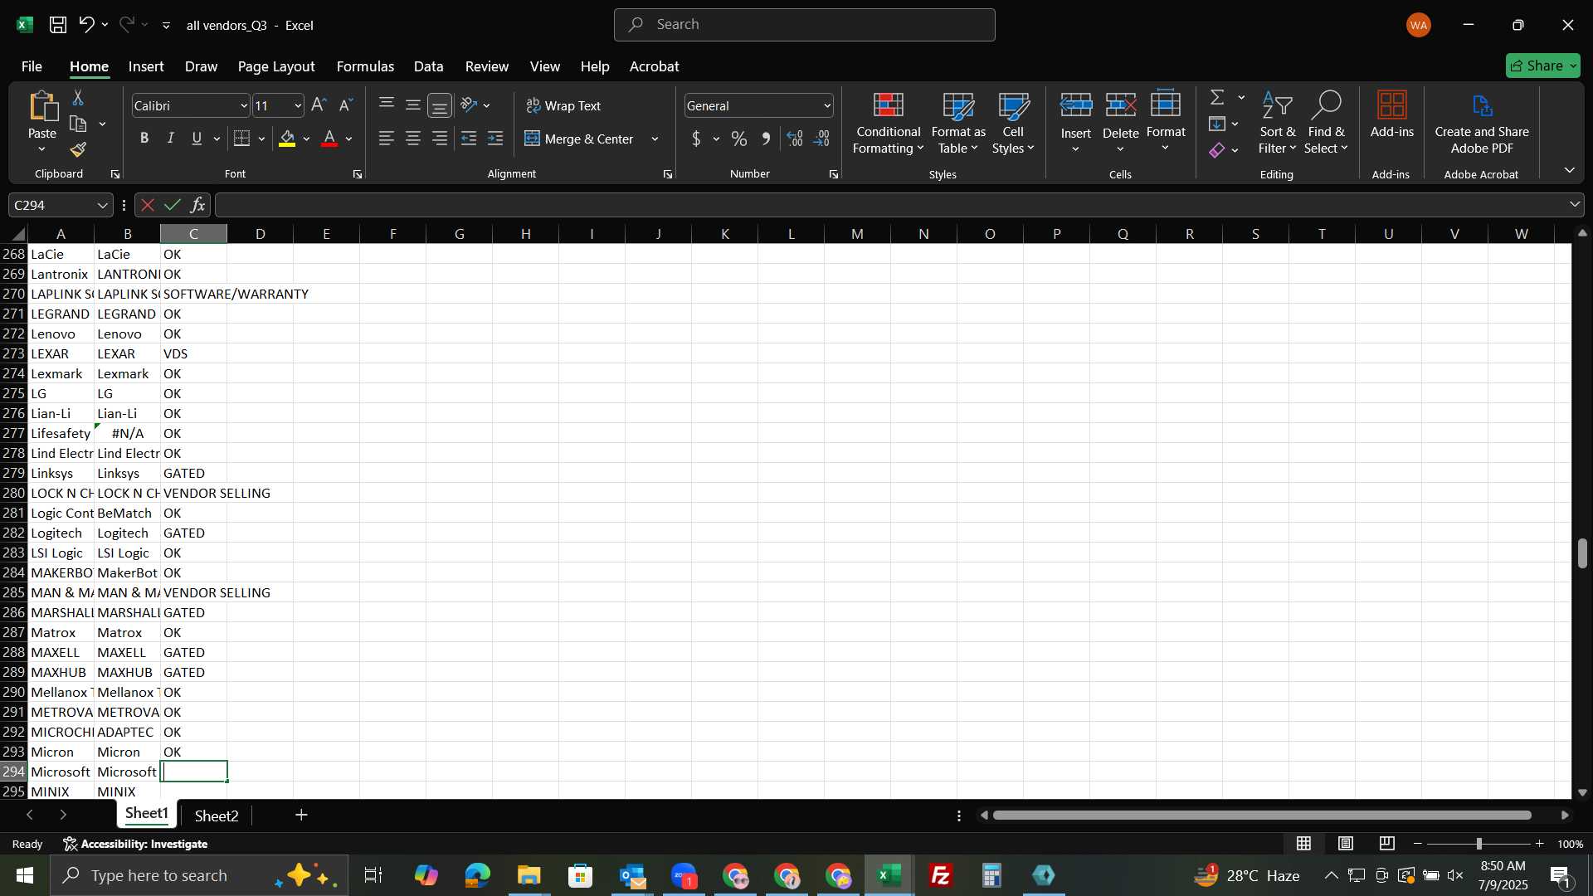
Task: Click Decrease Decimal icon
Action: click(822, 139)
